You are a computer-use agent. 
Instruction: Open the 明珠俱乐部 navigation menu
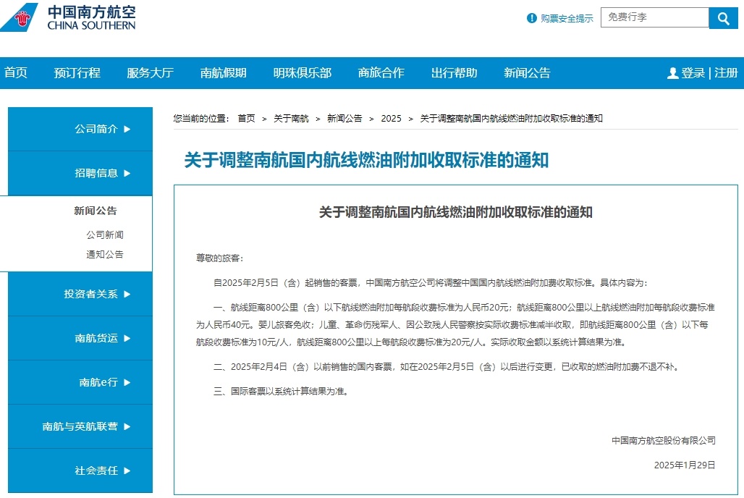pyautogui.click(x=301, y=72)
